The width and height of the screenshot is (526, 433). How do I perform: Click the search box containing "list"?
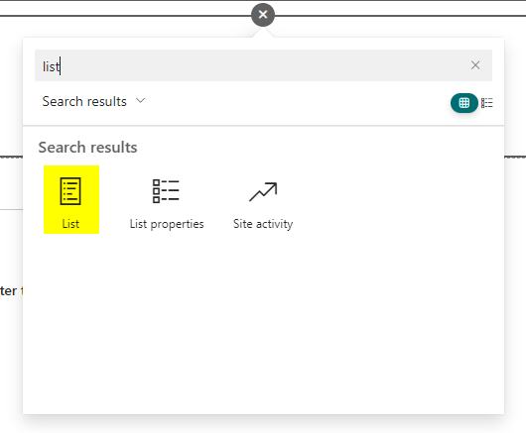point(263,65)
